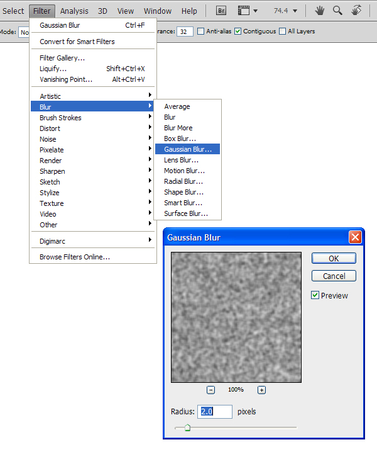Toggle Preview in Gaussian Blur dialog
Viewport: 377px width, 459px height.
coord(315,295)
